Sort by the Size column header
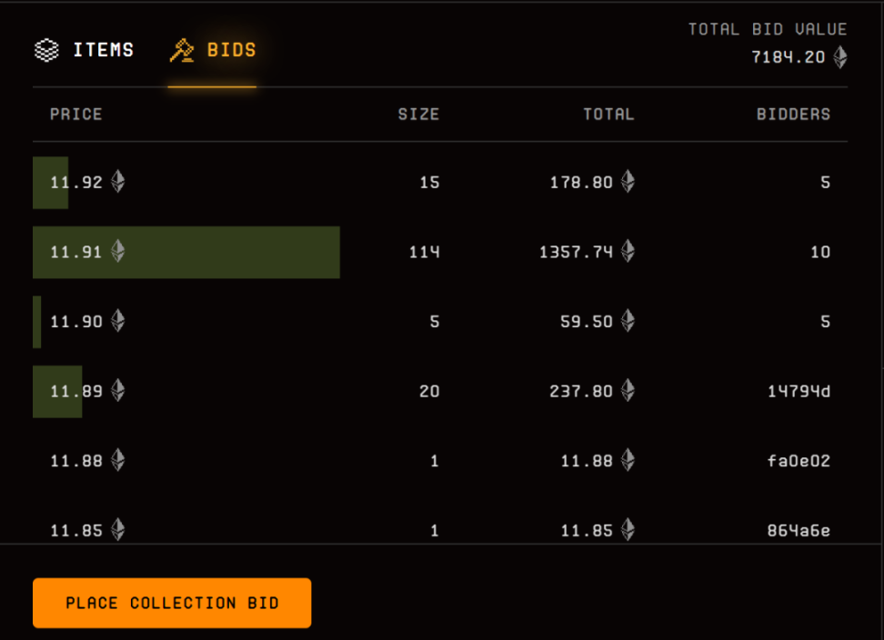 [x=418, y=115]
